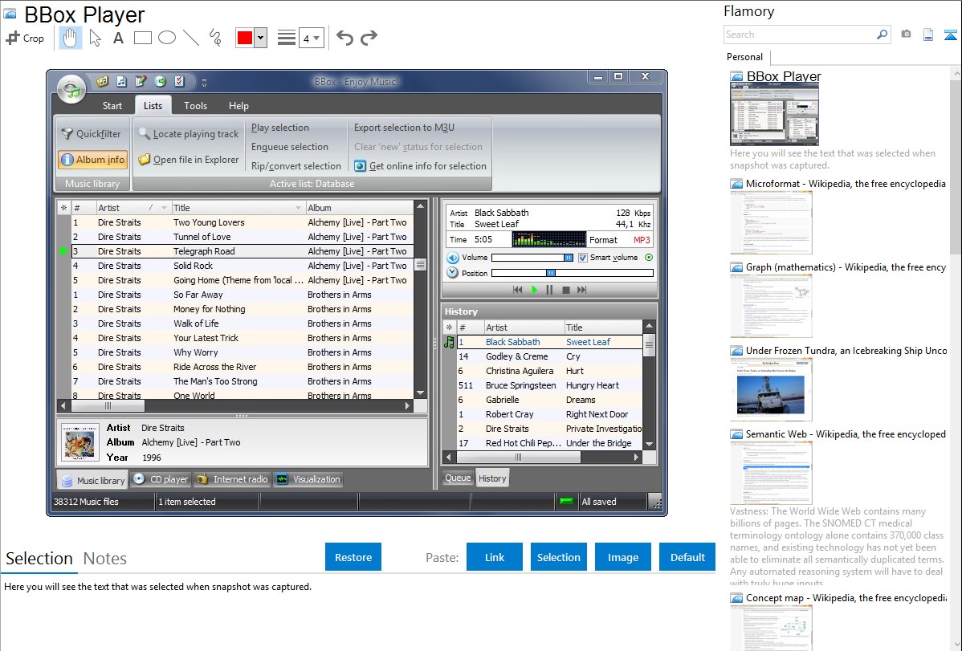This screenshot has height=651, width=962.
Task: Select the arrow pointer tool
Action: tap(95, 38)
